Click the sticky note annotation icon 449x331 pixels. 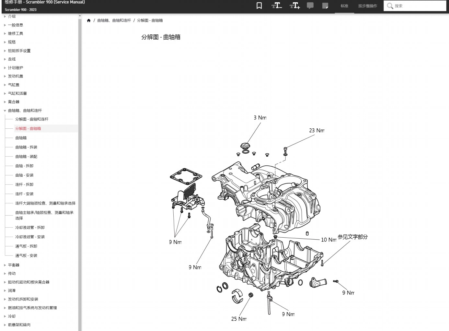[325, 6]
